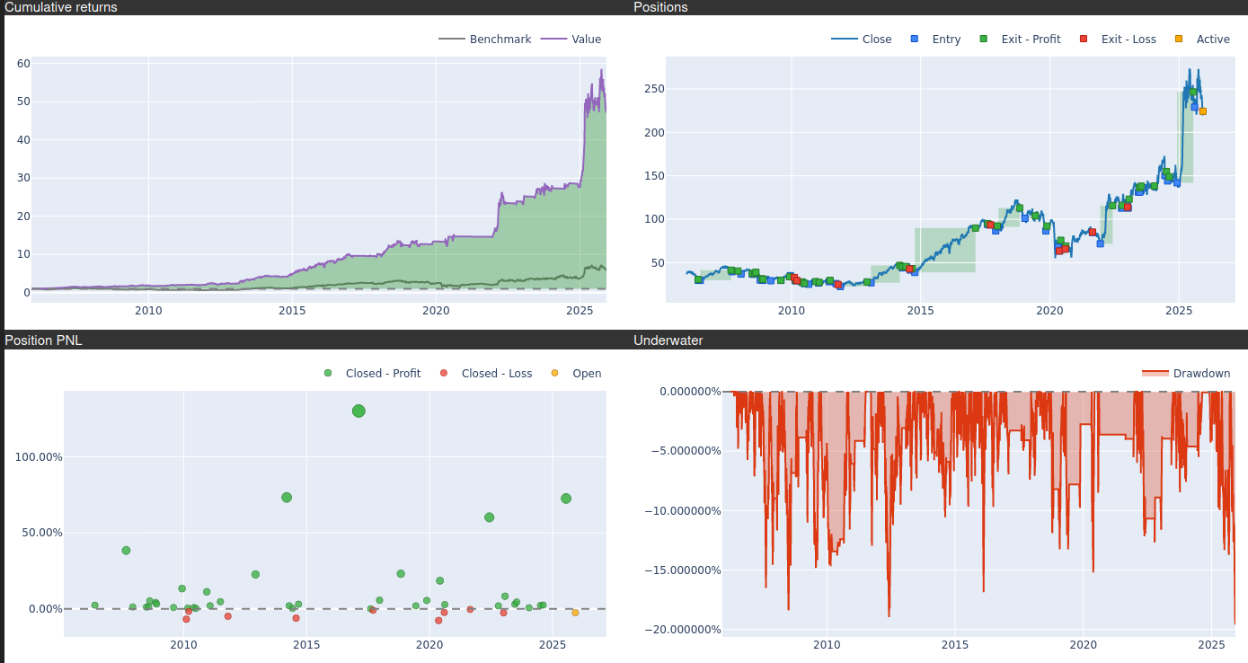Click the Position PNL panel header
The image size is (1248, 663).
point(43,340)
